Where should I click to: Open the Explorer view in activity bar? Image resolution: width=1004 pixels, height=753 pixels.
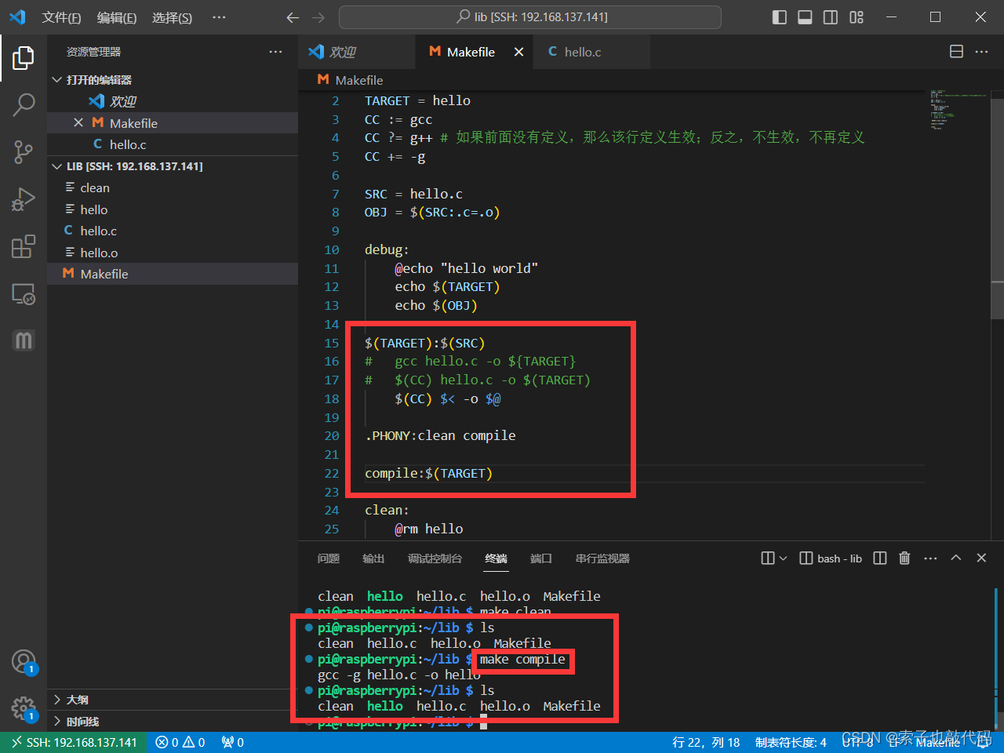point(24,57)
